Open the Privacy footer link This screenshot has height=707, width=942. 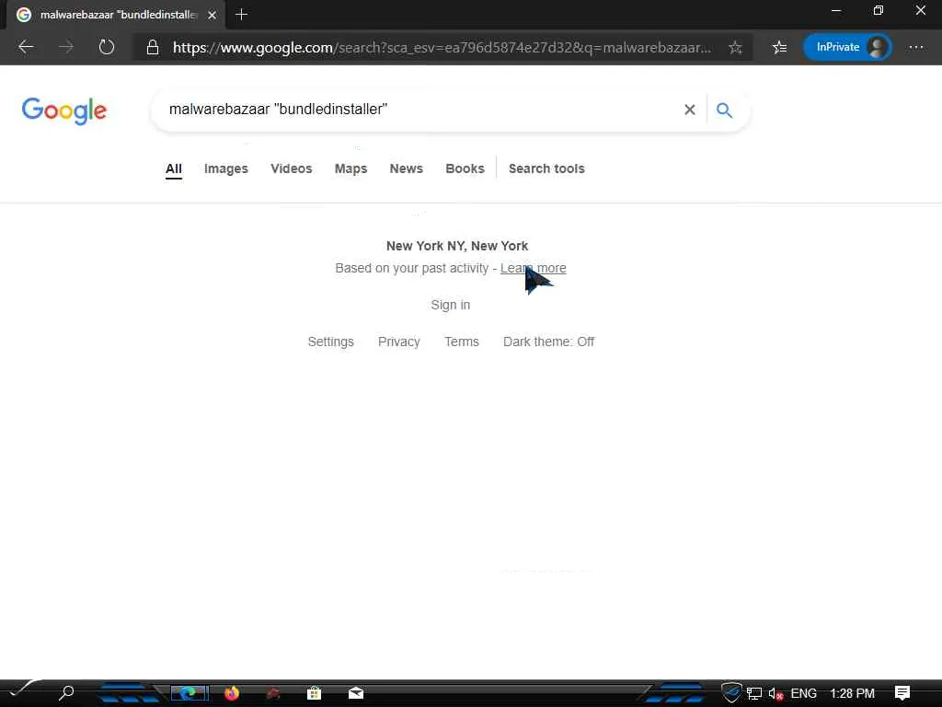[x=399, y=342]
